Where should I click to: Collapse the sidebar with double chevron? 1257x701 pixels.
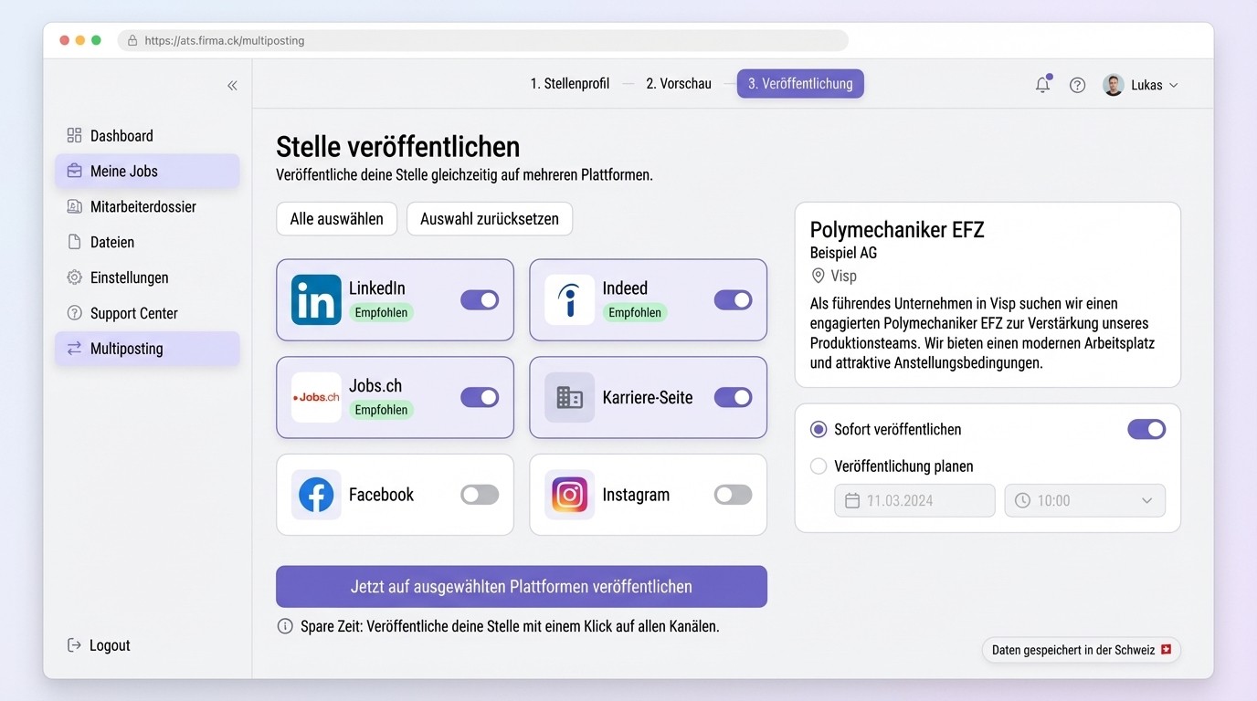232,85
